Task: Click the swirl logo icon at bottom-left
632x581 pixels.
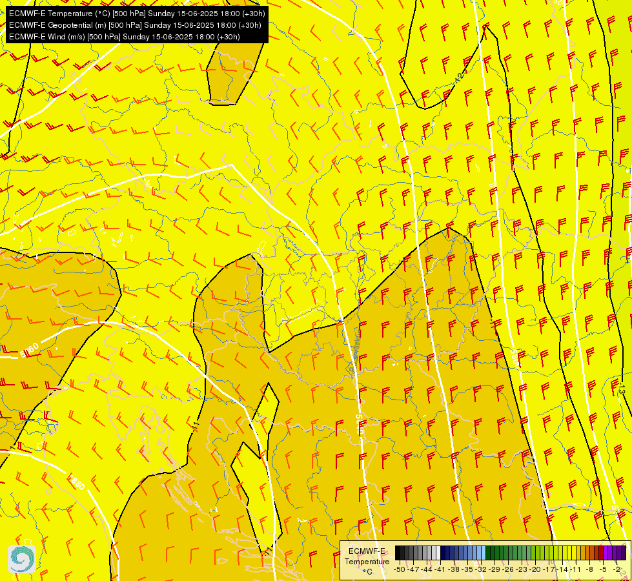Action: click(22, 558)
